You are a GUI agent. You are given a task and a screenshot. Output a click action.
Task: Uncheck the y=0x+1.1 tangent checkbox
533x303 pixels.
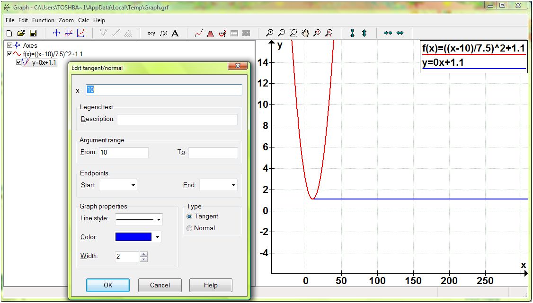click(18, 62)
